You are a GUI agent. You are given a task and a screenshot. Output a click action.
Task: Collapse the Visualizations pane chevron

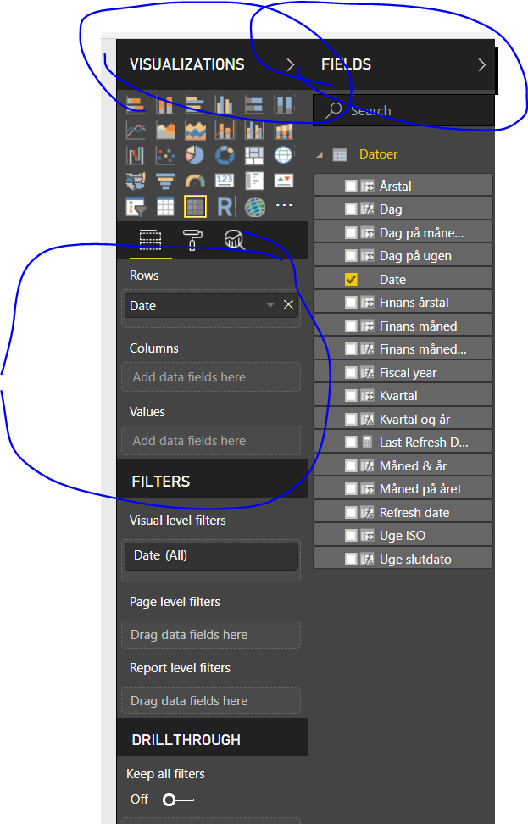click(291, 64)
